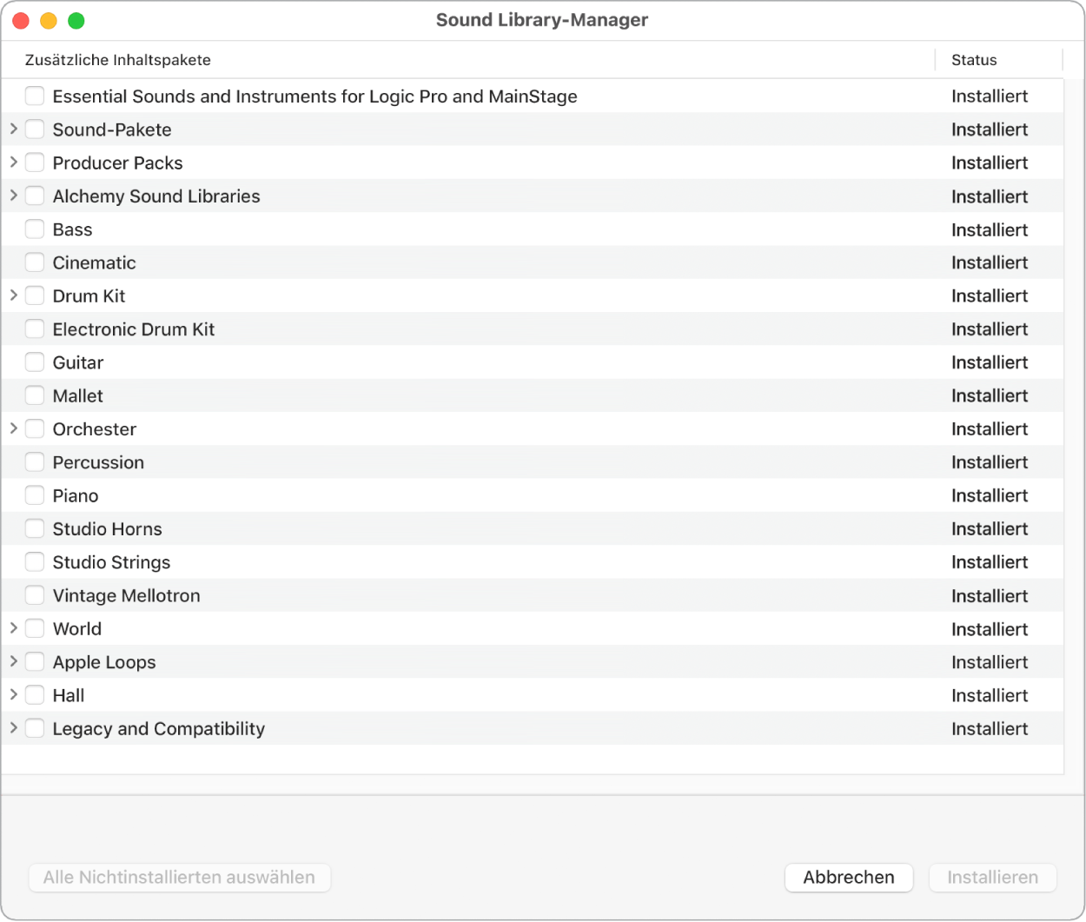Check the Piano package checkbox
Viewport: 1086px width, 922px height.
coord(35,495)
